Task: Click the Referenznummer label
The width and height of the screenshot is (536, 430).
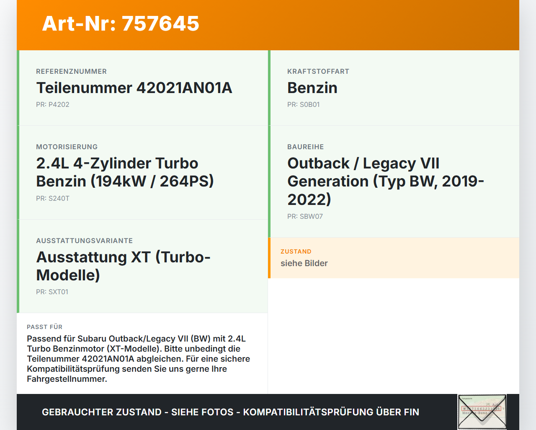Action: click(x=71, y=71)
